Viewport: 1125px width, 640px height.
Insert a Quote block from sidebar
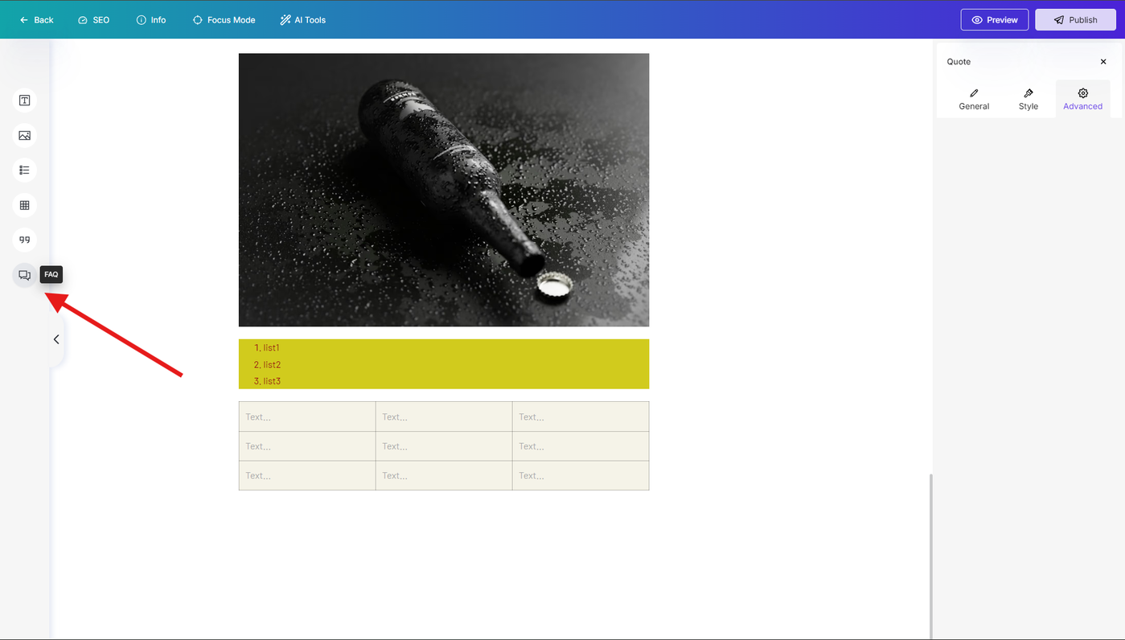[x=25, y=240]
